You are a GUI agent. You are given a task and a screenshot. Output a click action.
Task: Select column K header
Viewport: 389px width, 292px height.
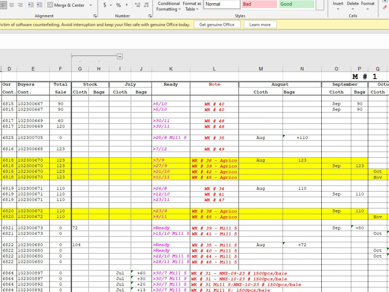tap(171, 69)
